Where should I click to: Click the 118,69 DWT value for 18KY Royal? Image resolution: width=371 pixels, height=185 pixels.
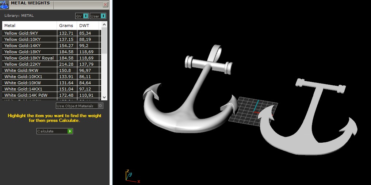point(87,58)
